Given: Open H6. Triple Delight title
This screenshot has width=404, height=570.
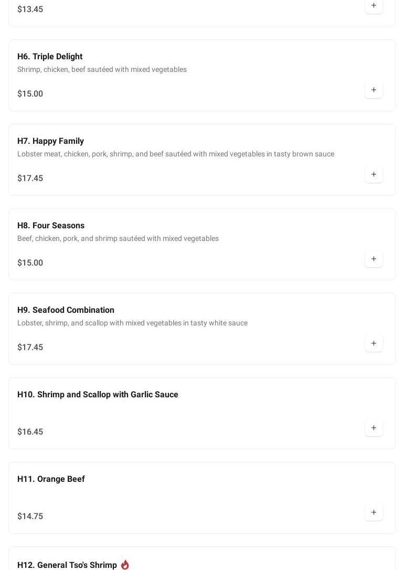Looking at the screenshot, I should click(50, 57).
